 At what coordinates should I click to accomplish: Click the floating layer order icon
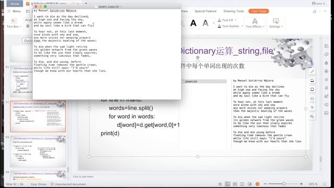[312, 98]
